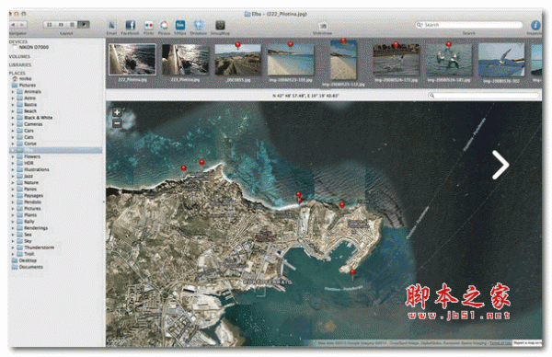The image size is (552, 357).
Task: Select thumbnail _DSC5855.jpg
Action: tap(238, 60)
